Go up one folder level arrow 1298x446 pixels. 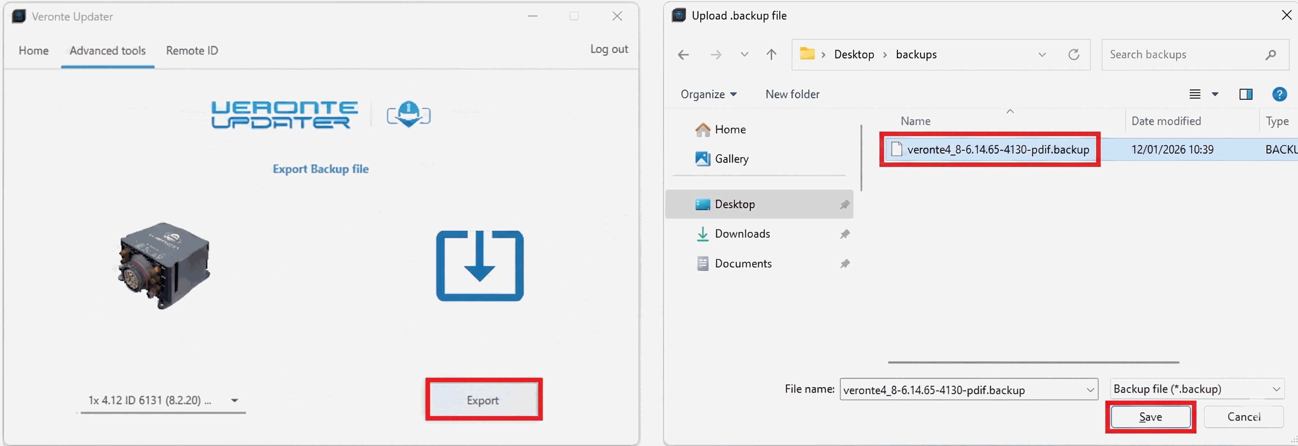point(771,54)
